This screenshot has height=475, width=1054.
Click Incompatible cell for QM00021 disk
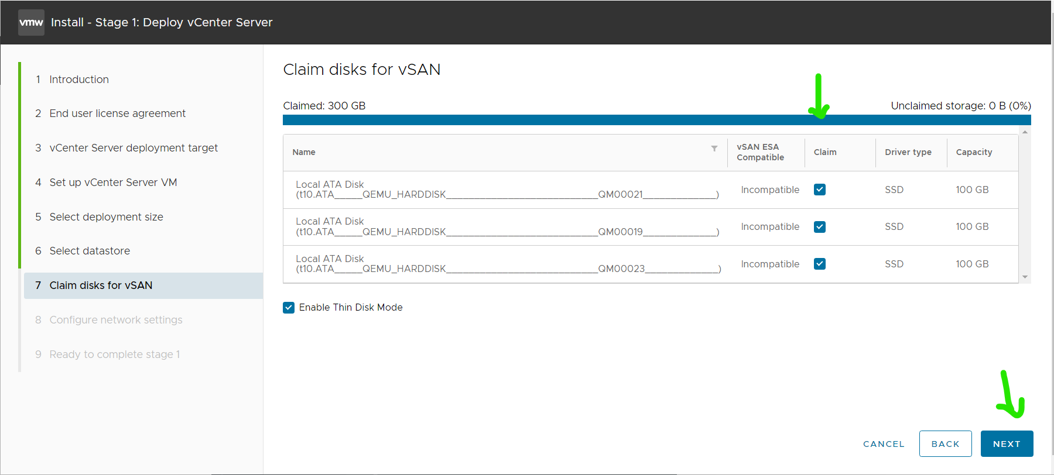(770, 190)
